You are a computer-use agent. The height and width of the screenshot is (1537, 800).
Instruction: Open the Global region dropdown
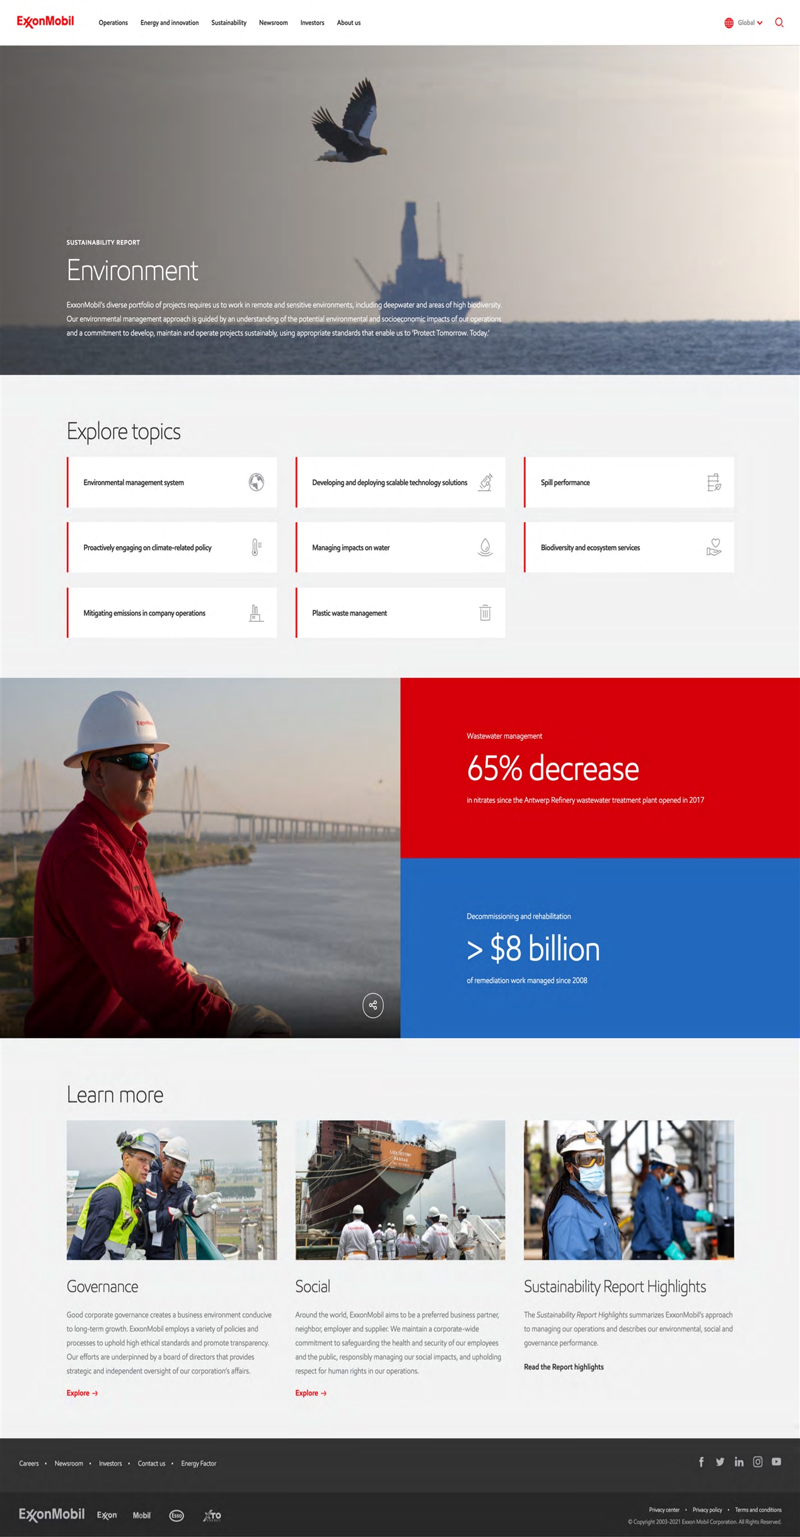click(745, 23)
